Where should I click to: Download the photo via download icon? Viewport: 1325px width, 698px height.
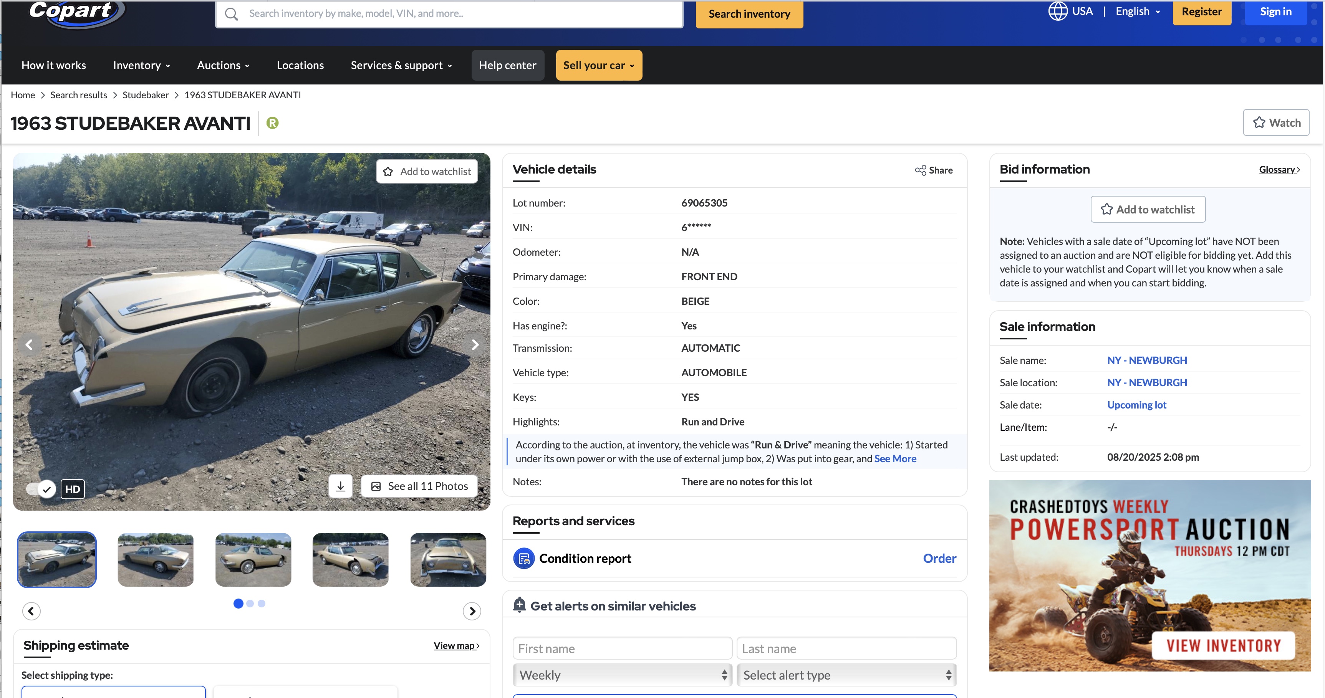[341, 486]
